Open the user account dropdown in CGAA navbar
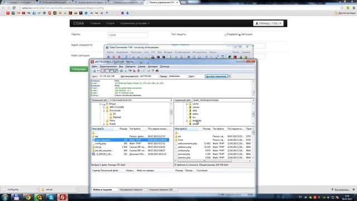Viewport: 357px width, 201px height. coord(268,23)
